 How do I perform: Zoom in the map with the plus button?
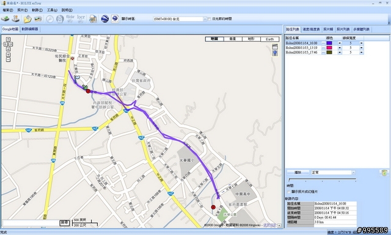tap(8, 54)
